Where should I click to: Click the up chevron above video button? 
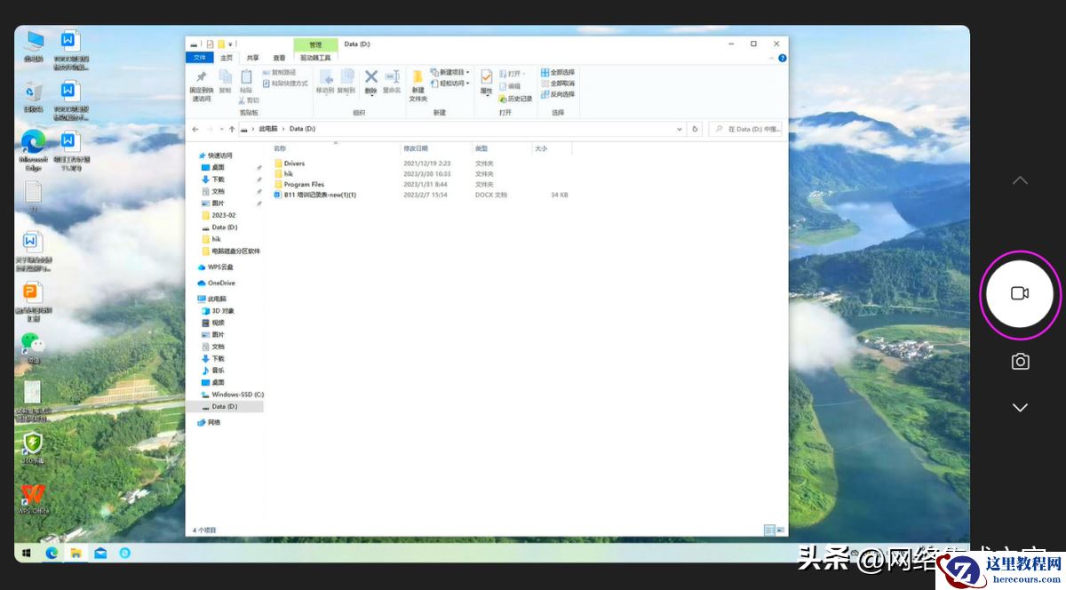1020,180
